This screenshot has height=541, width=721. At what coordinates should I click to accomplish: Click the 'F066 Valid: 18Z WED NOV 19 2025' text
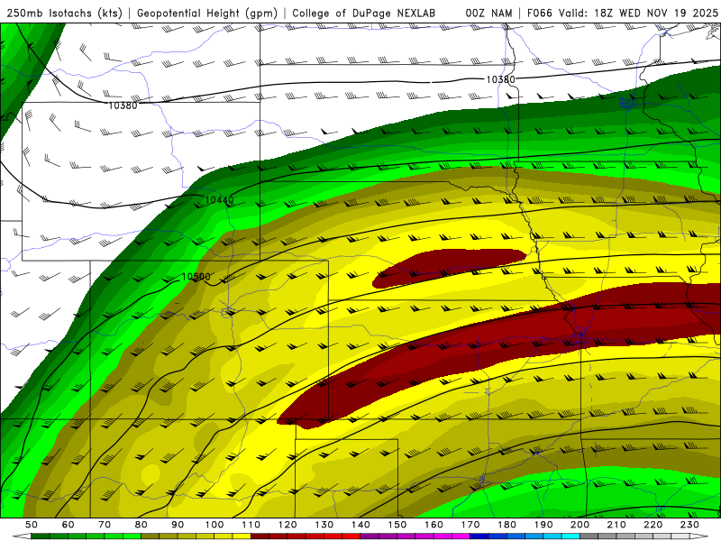click(623, 13)
